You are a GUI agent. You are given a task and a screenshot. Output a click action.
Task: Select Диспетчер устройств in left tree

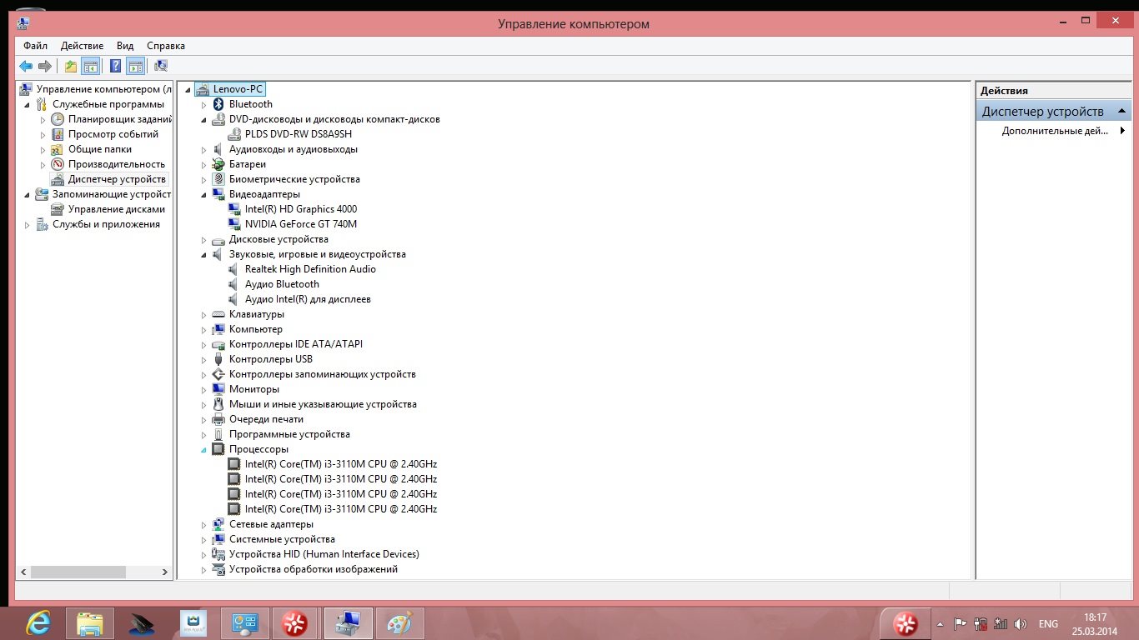click(117, 179)
